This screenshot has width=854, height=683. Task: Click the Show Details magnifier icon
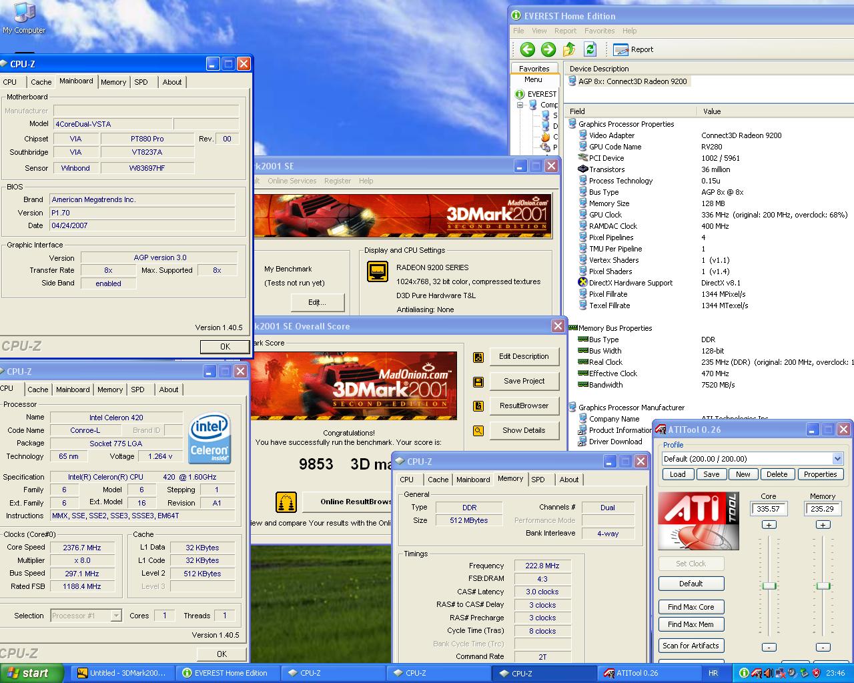pos(478,431)
